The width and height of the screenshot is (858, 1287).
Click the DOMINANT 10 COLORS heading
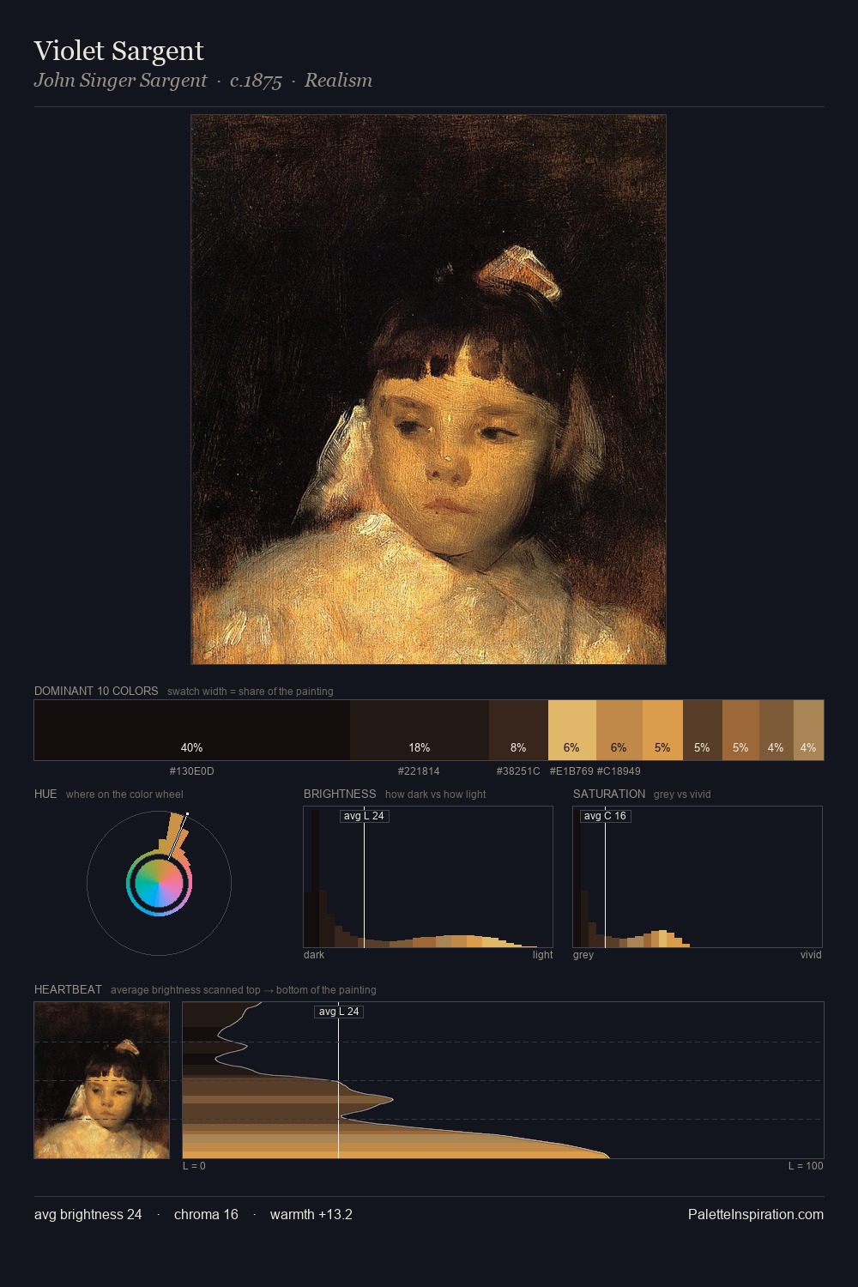tap(96, 691)
